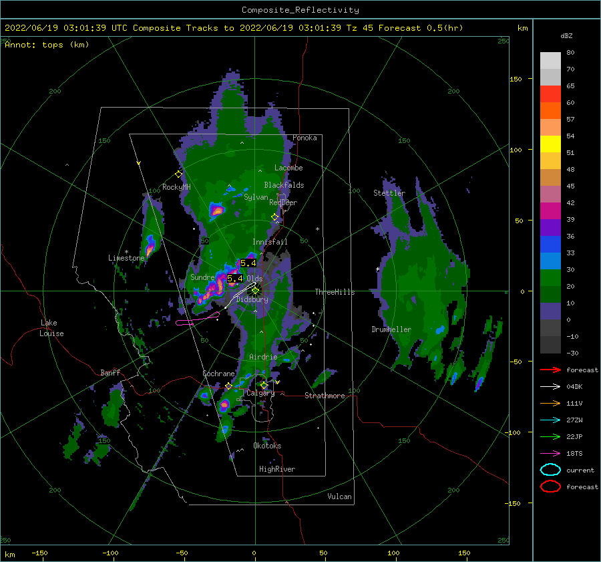Click the Calgary label
This screenshot has height=562, width=601.
point(260,393)
